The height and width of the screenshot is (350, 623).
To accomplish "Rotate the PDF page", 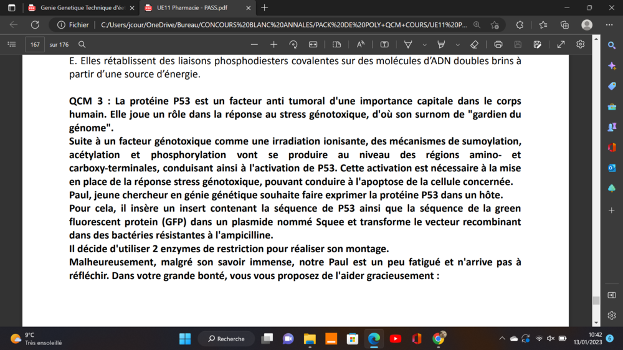I will coord(293,44).
